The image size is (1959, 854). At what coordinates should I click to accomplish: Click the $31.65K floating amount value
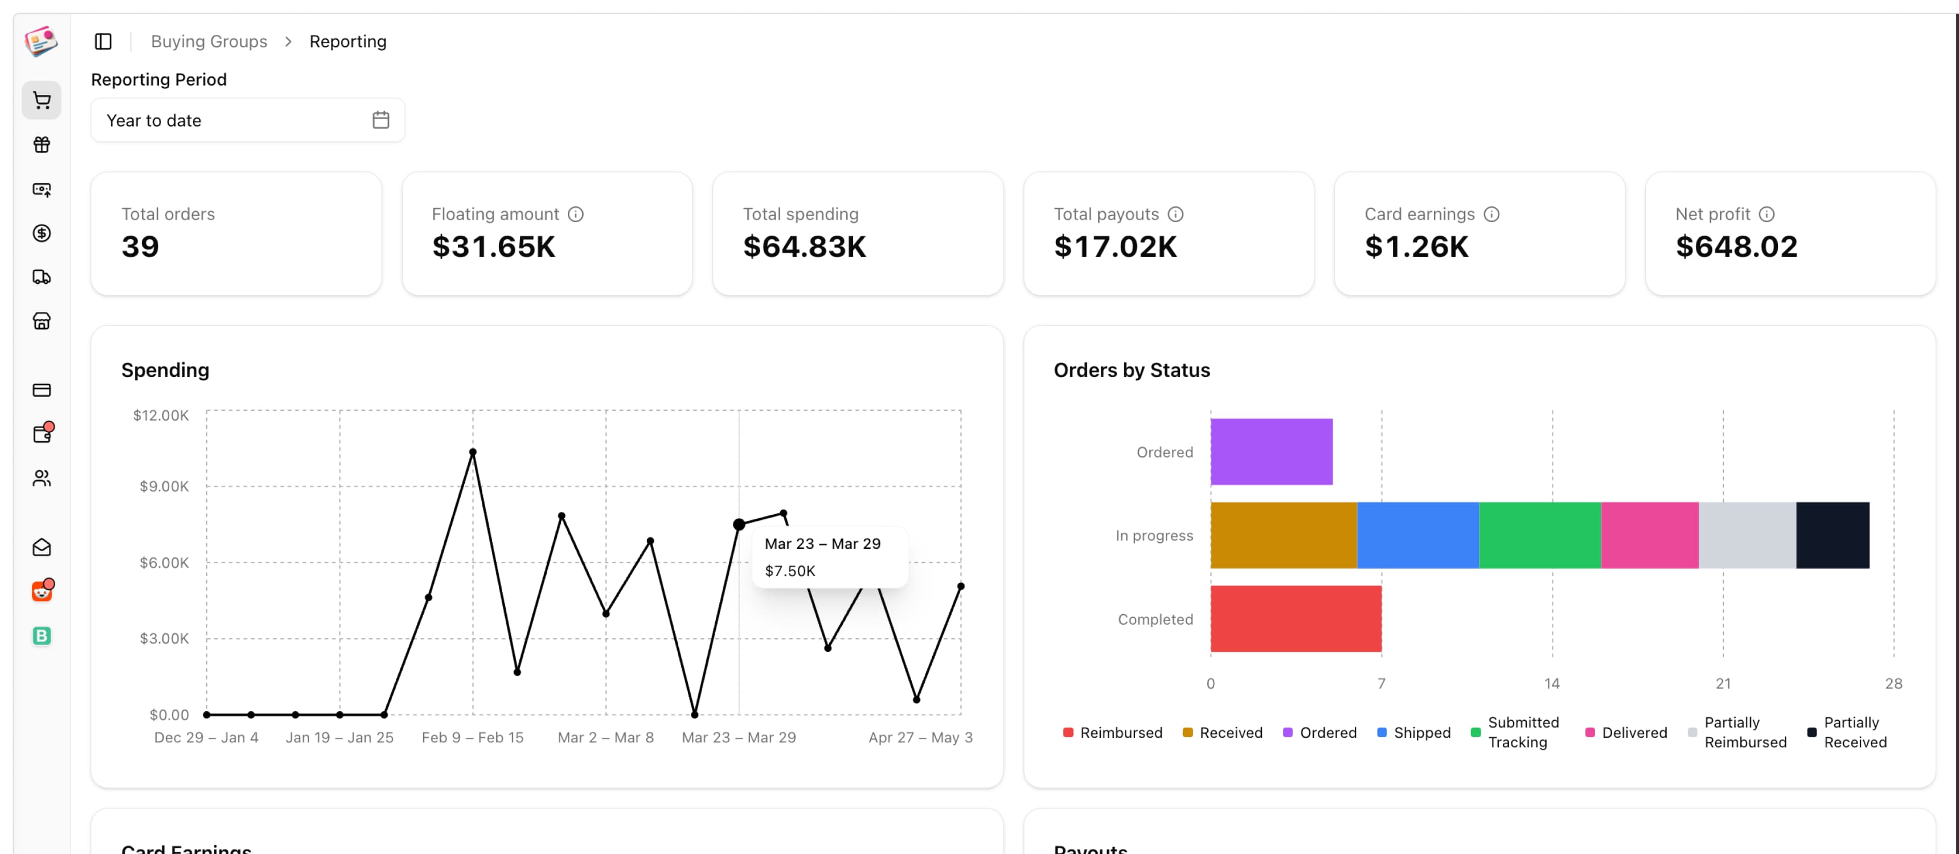(x=494, y=247)
